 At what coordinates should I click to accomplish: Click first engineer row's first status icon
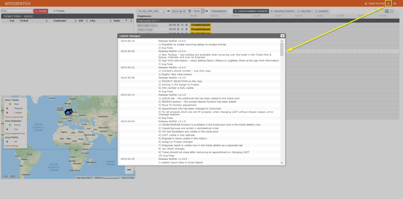178,25
